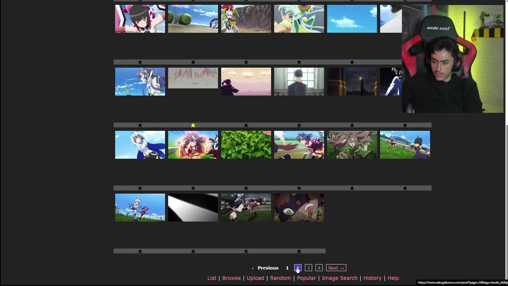This screenshot has height=286, width=508.
Task: Click star below the black-and-white diagonal thumbnail
Action: [193, 251]
